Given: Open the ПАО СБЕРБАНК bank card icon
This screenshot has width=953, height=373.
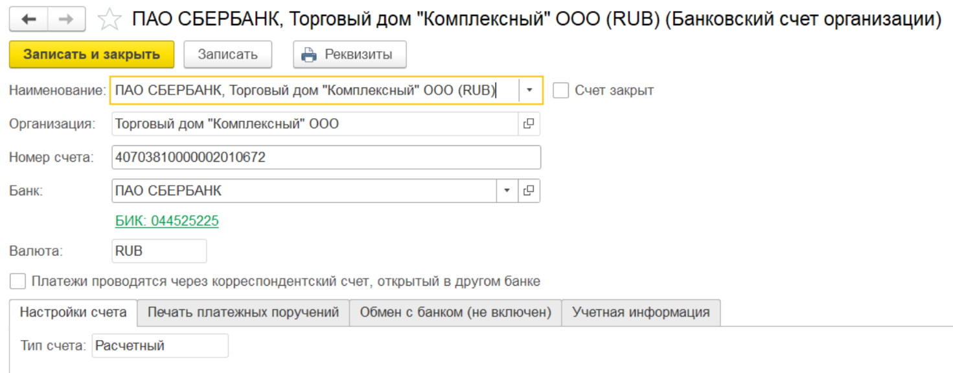Looking at the screenshot, I should [x=529, y=191].
